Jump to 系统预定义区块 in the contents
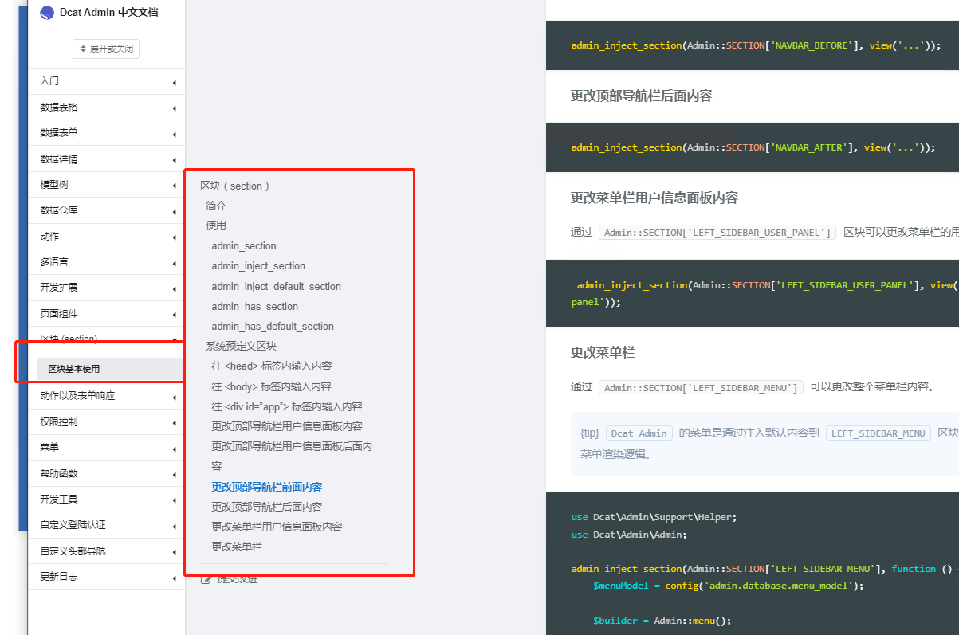Viewport: 959px width, 635px height. click(x=241, y=346)
